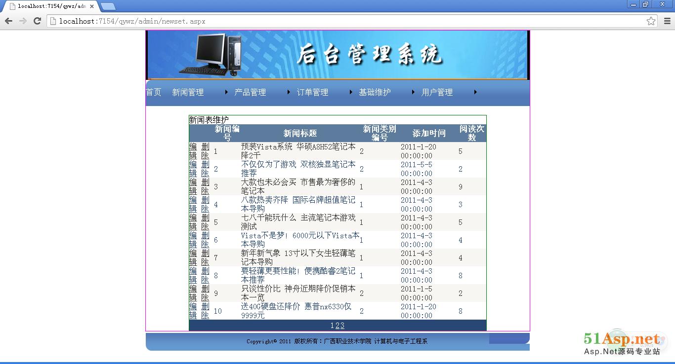Open a new browser tab
The height and width of the screenshot is (364, 675).
[x=108, y=6]
